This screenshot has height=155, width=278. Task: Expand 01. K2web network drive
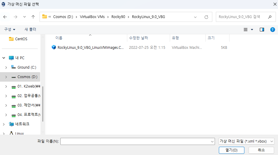[6, 86]
